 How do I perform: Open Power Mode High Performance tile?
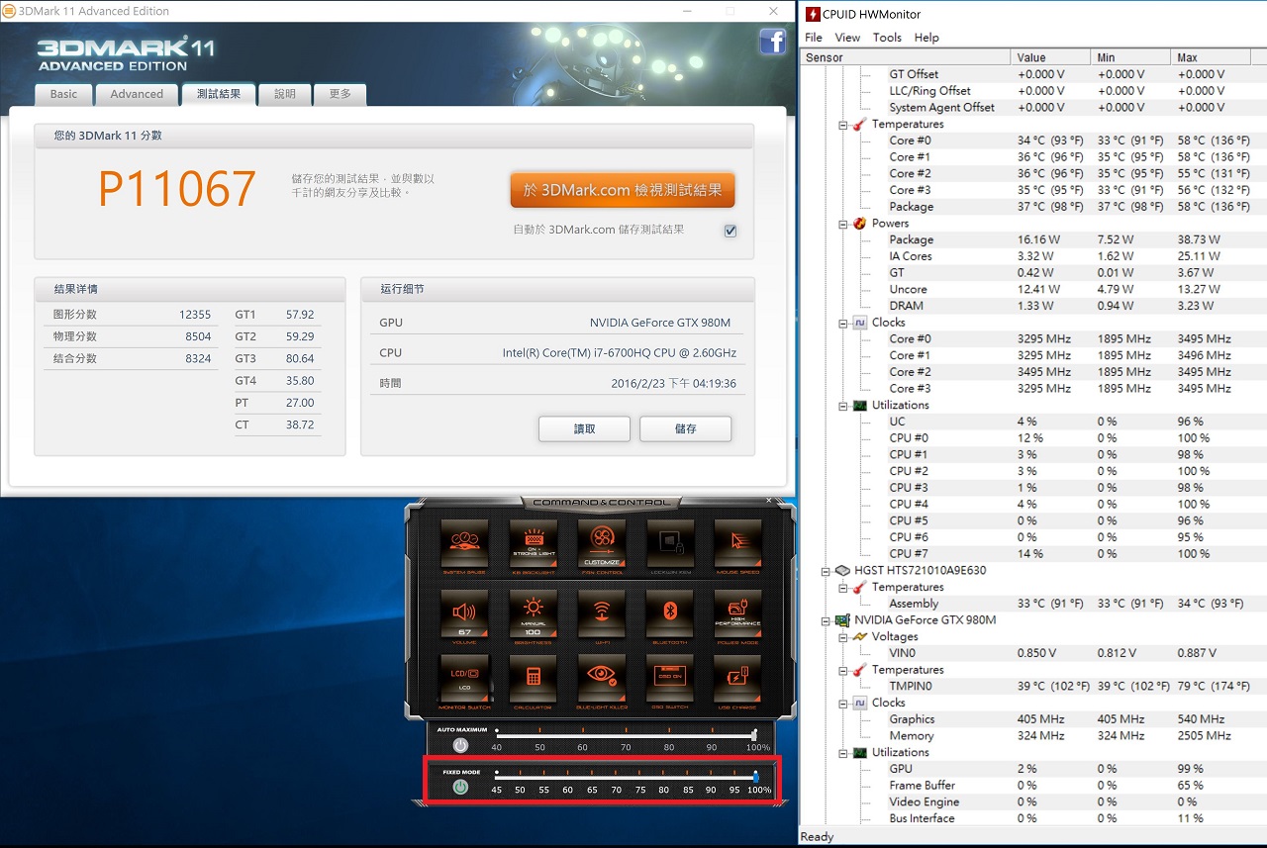point(737,615)
